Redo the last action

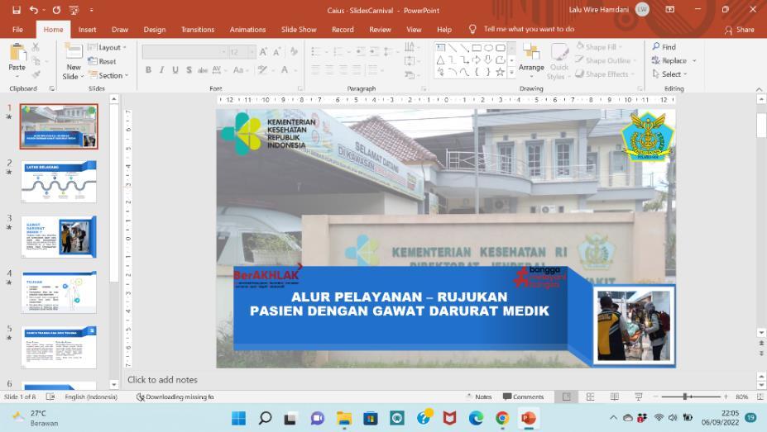click(56, 10)
